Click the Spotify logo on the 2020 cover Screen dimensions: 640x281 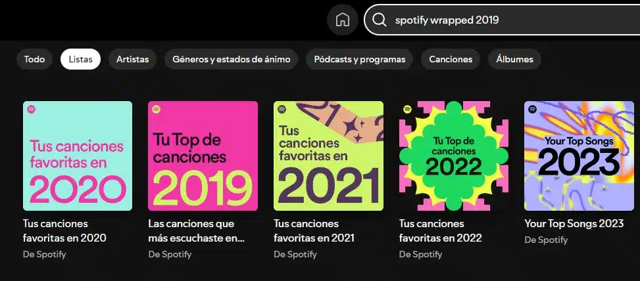[x=32, y=109]
